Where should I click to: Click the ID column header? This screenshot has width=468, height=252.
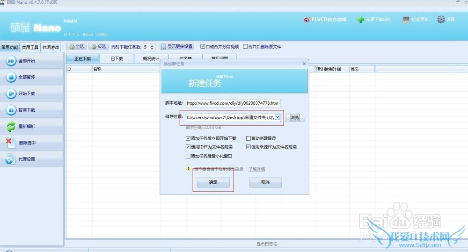pyautogui.click(x=79, y=69)
